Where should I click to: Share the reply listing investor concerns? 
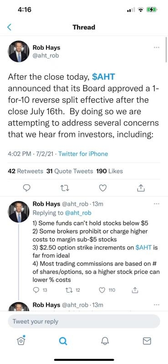pos(135,290)
